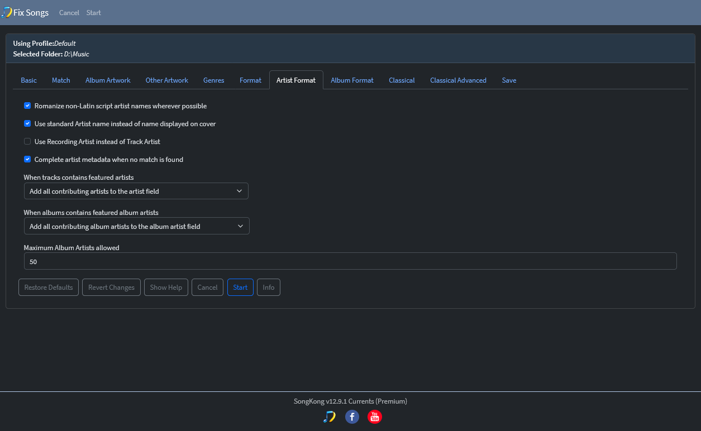Toggle Complete artist metadata when no match
Image resolution: width=701 pixels, height=431 pixels.
click(x=27, y=159)
